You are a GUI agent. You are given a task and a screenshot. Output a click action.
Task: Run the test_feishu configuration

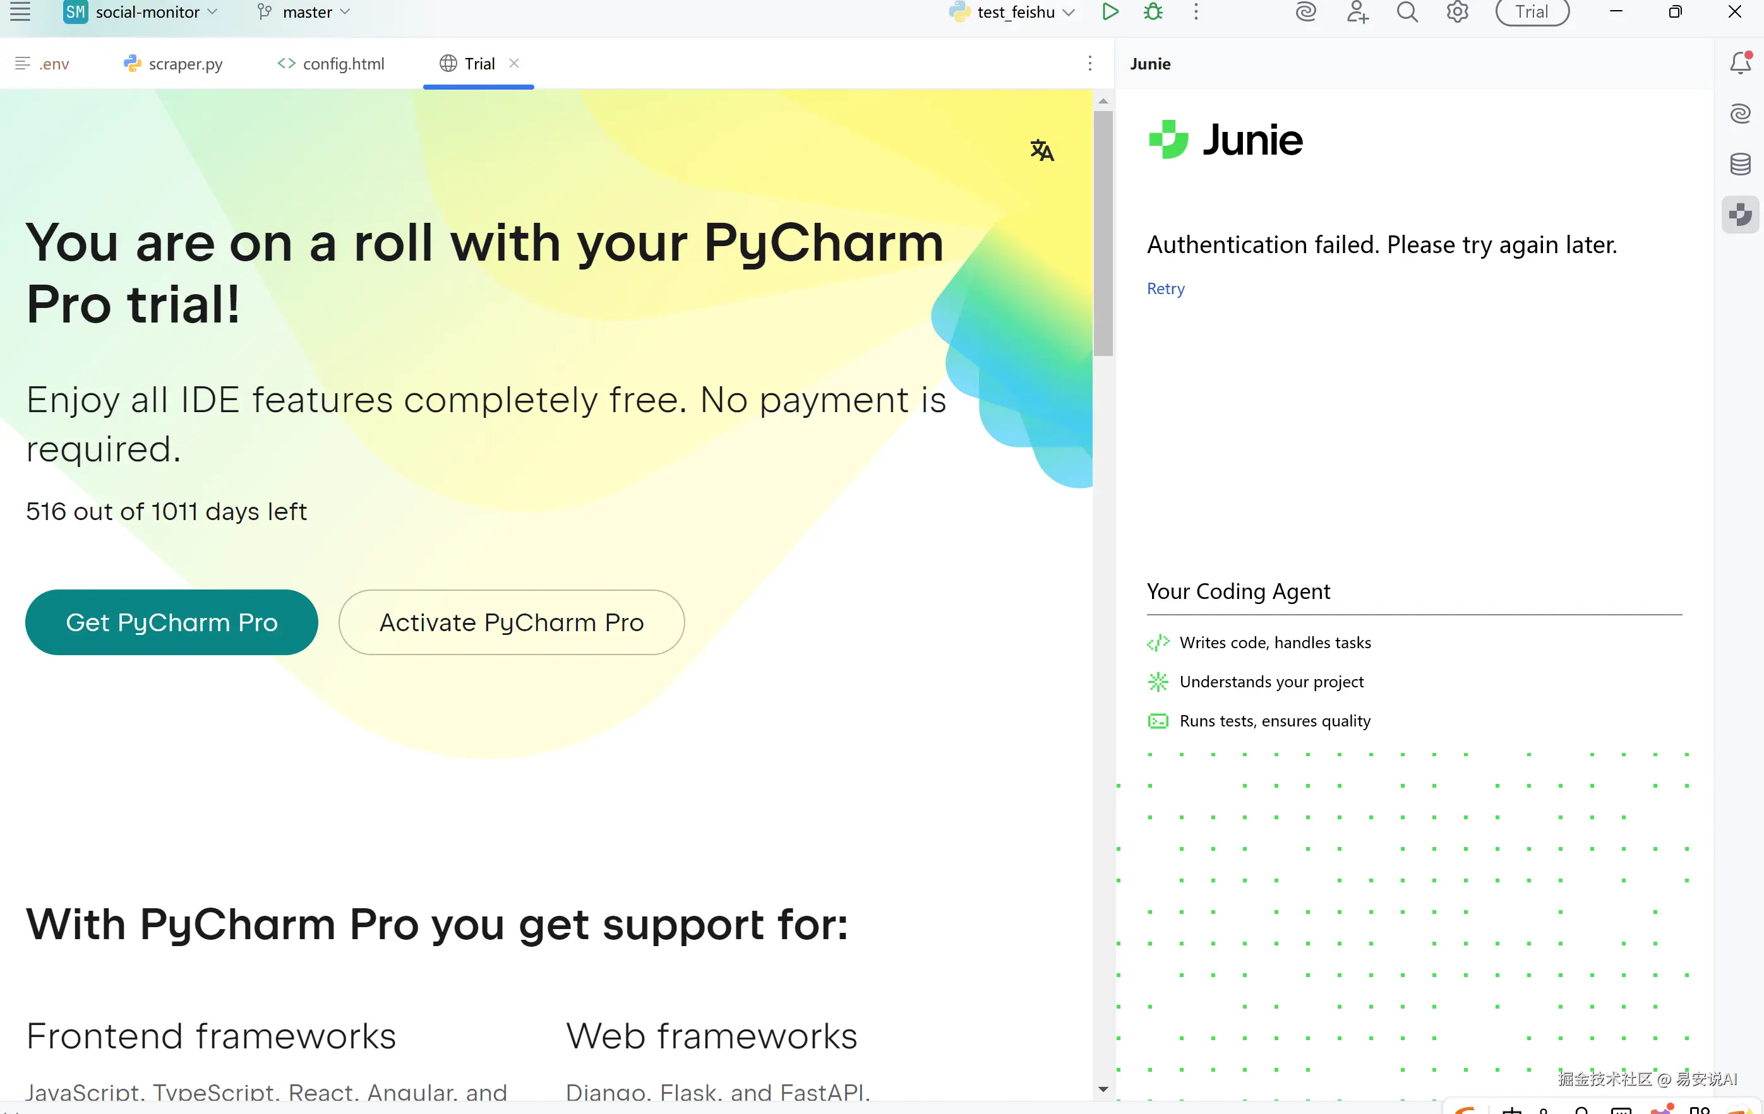1110,12
